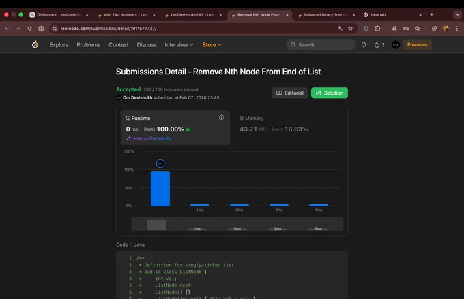
Task: Open the profile avatar menu
Action: pos(396,45)
